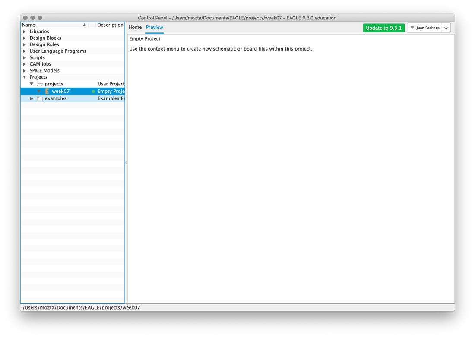
Task: Switch to the Preview tab
Action: click(x=155, y=27)
